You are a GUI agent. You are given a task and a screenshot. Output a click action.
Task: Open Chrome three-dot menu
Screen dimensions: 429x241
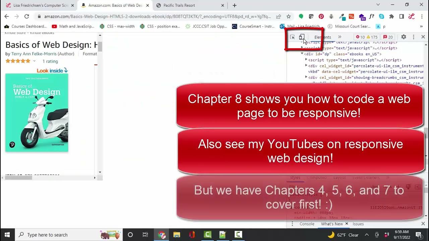[422, 16]
